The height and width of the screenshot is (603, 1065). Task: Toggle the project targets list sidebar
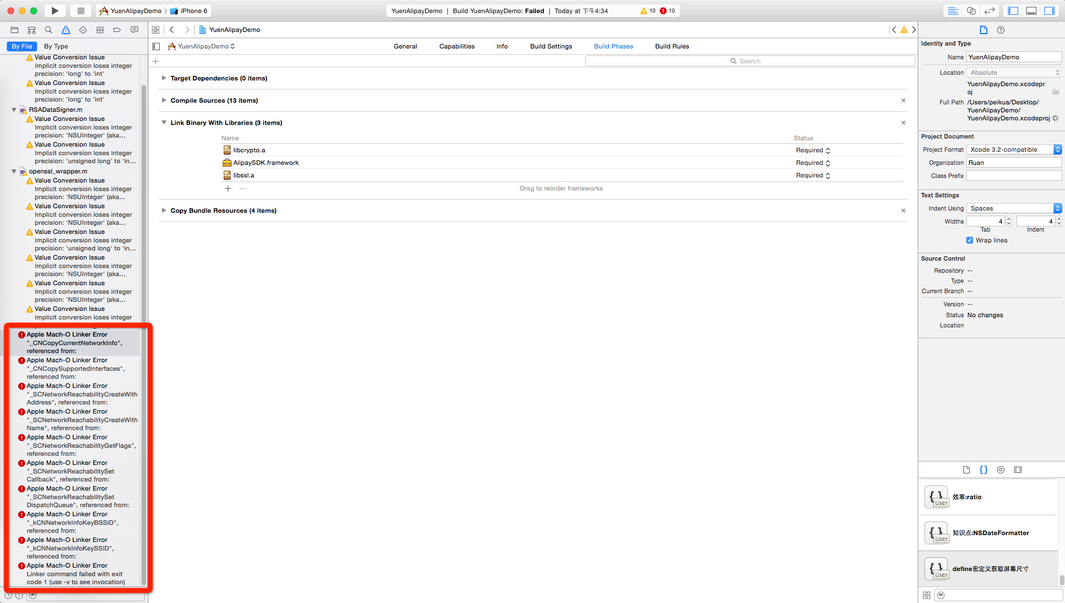click(156, 46)
